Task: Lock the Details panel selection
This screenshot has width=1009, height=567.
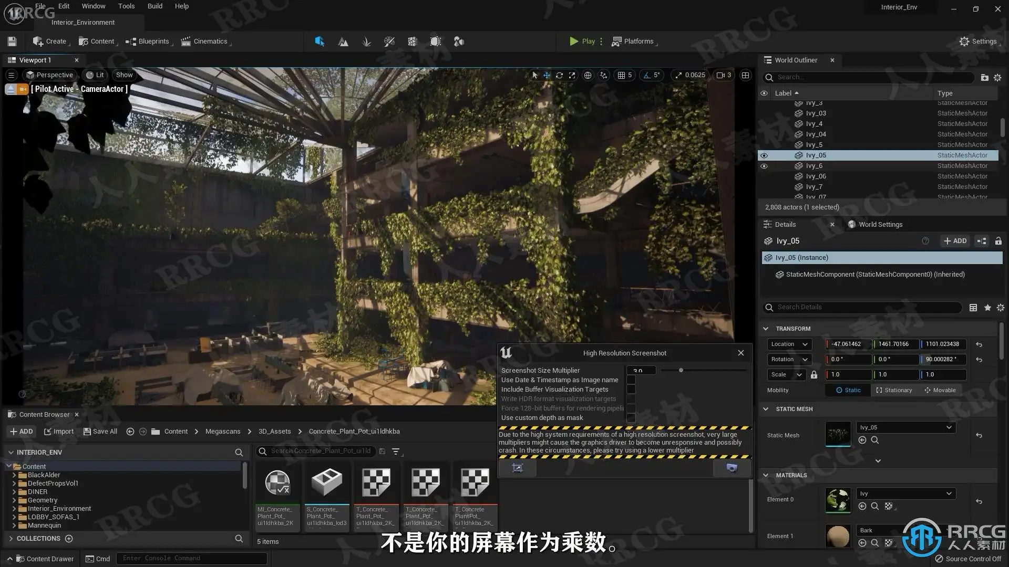Action: 998,241
